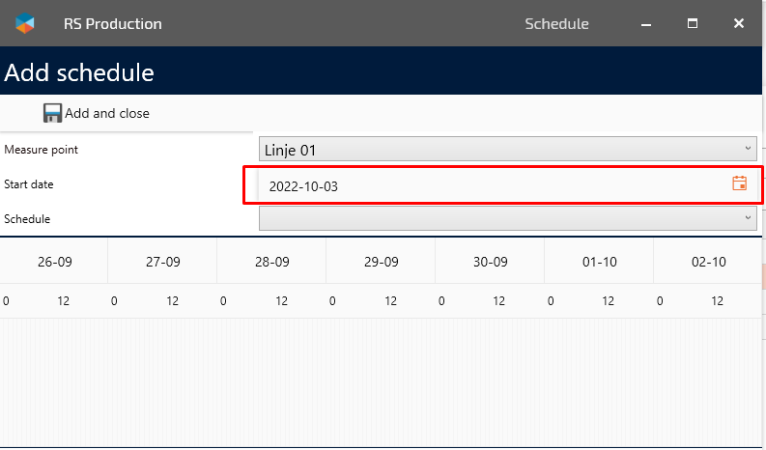Open the Start date calendar picker
This screenshot has width=766, height=450.
740,183
